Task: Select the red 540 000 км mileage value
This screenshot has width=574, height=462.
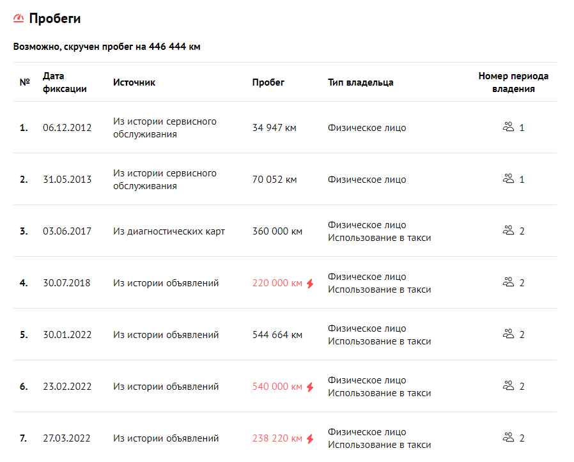Action: click(277, 387)
